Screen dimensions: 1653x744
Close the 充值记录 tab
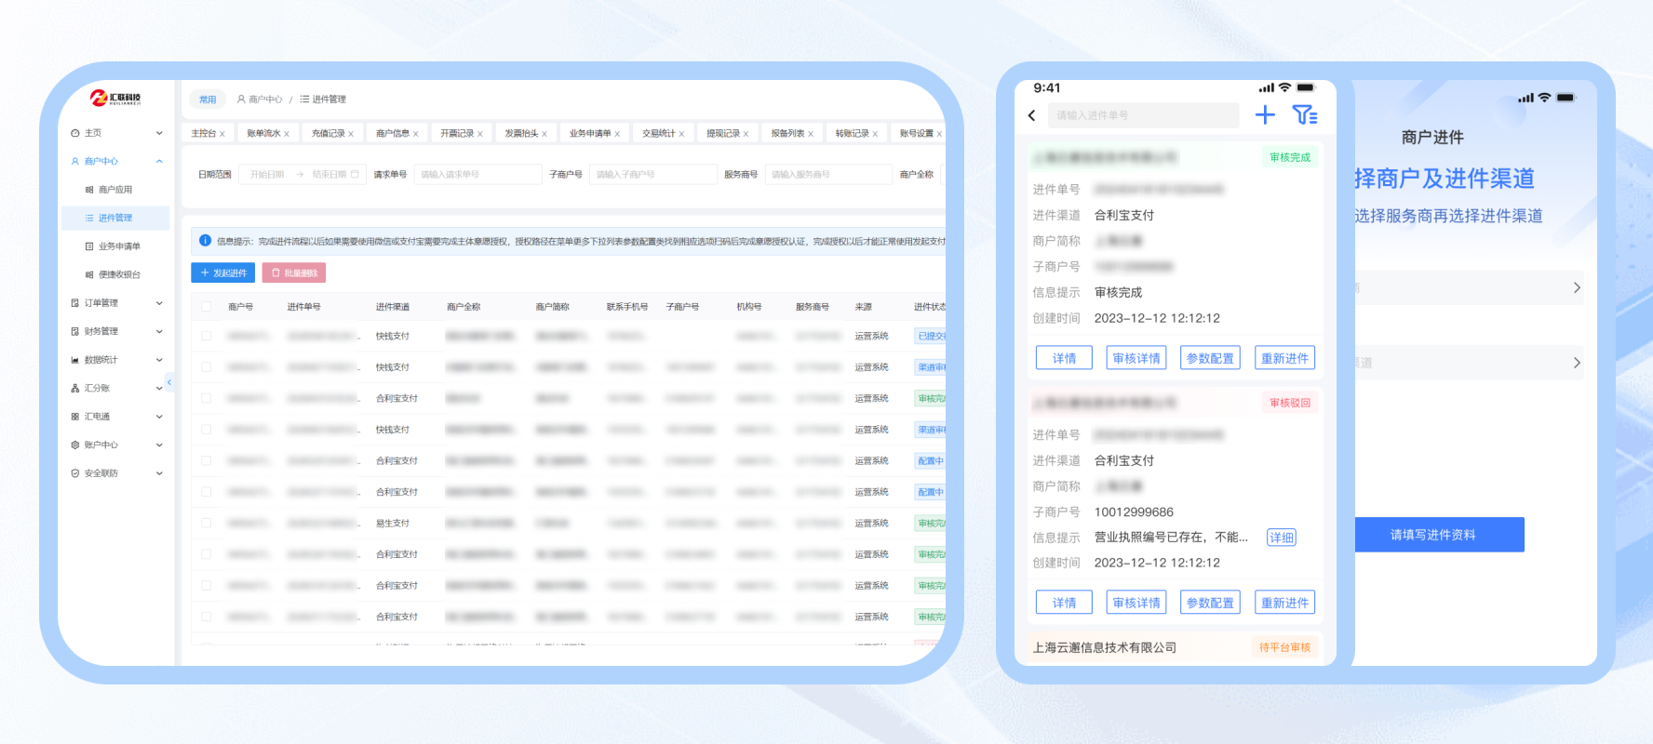tap(351, 134)
